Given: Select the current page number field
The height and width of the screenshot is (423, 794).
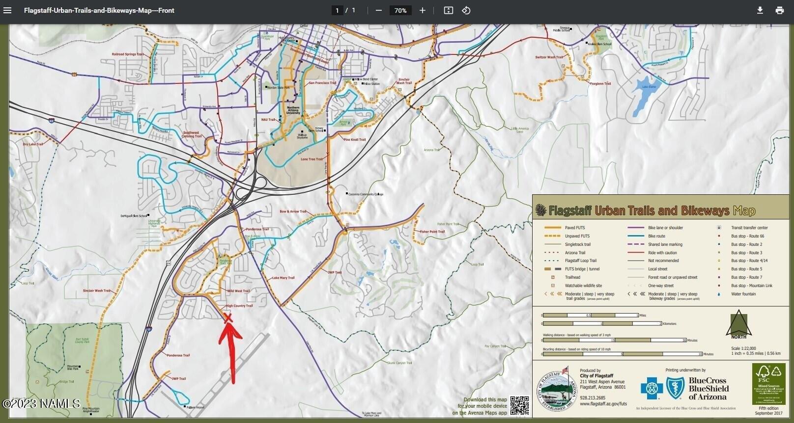Looking at the screenshot, I should [x=337, y=10].
